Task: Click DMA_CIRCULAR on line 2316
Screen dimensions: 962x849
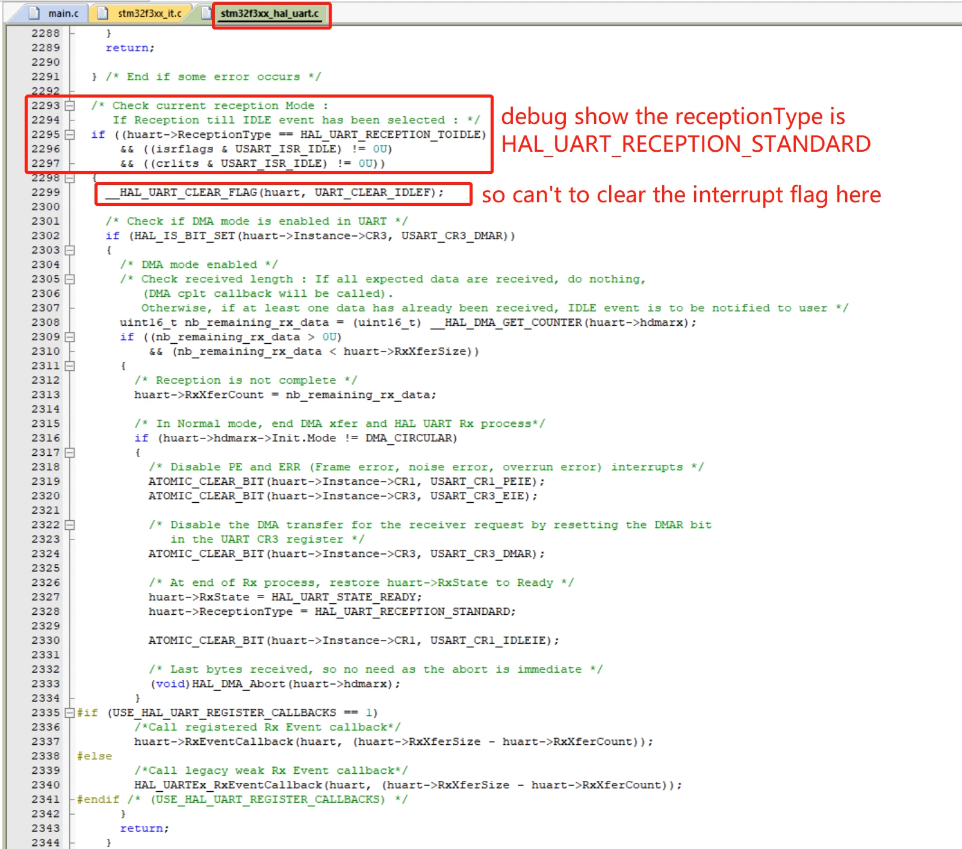Action: [x=408, y=438]
